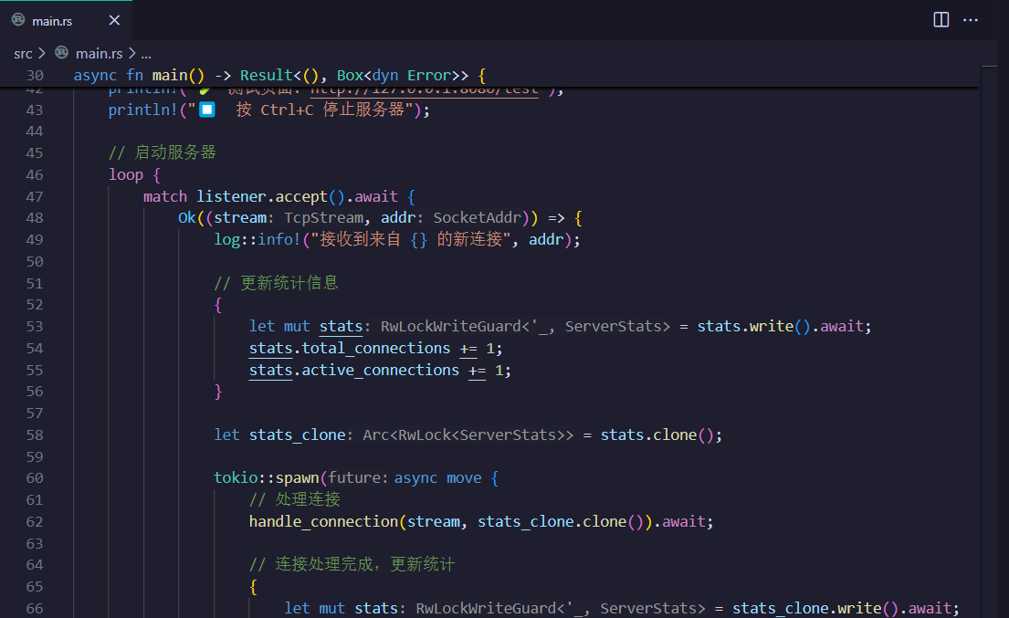Click the Rust icon in breadcrumb

coord(62,53)
